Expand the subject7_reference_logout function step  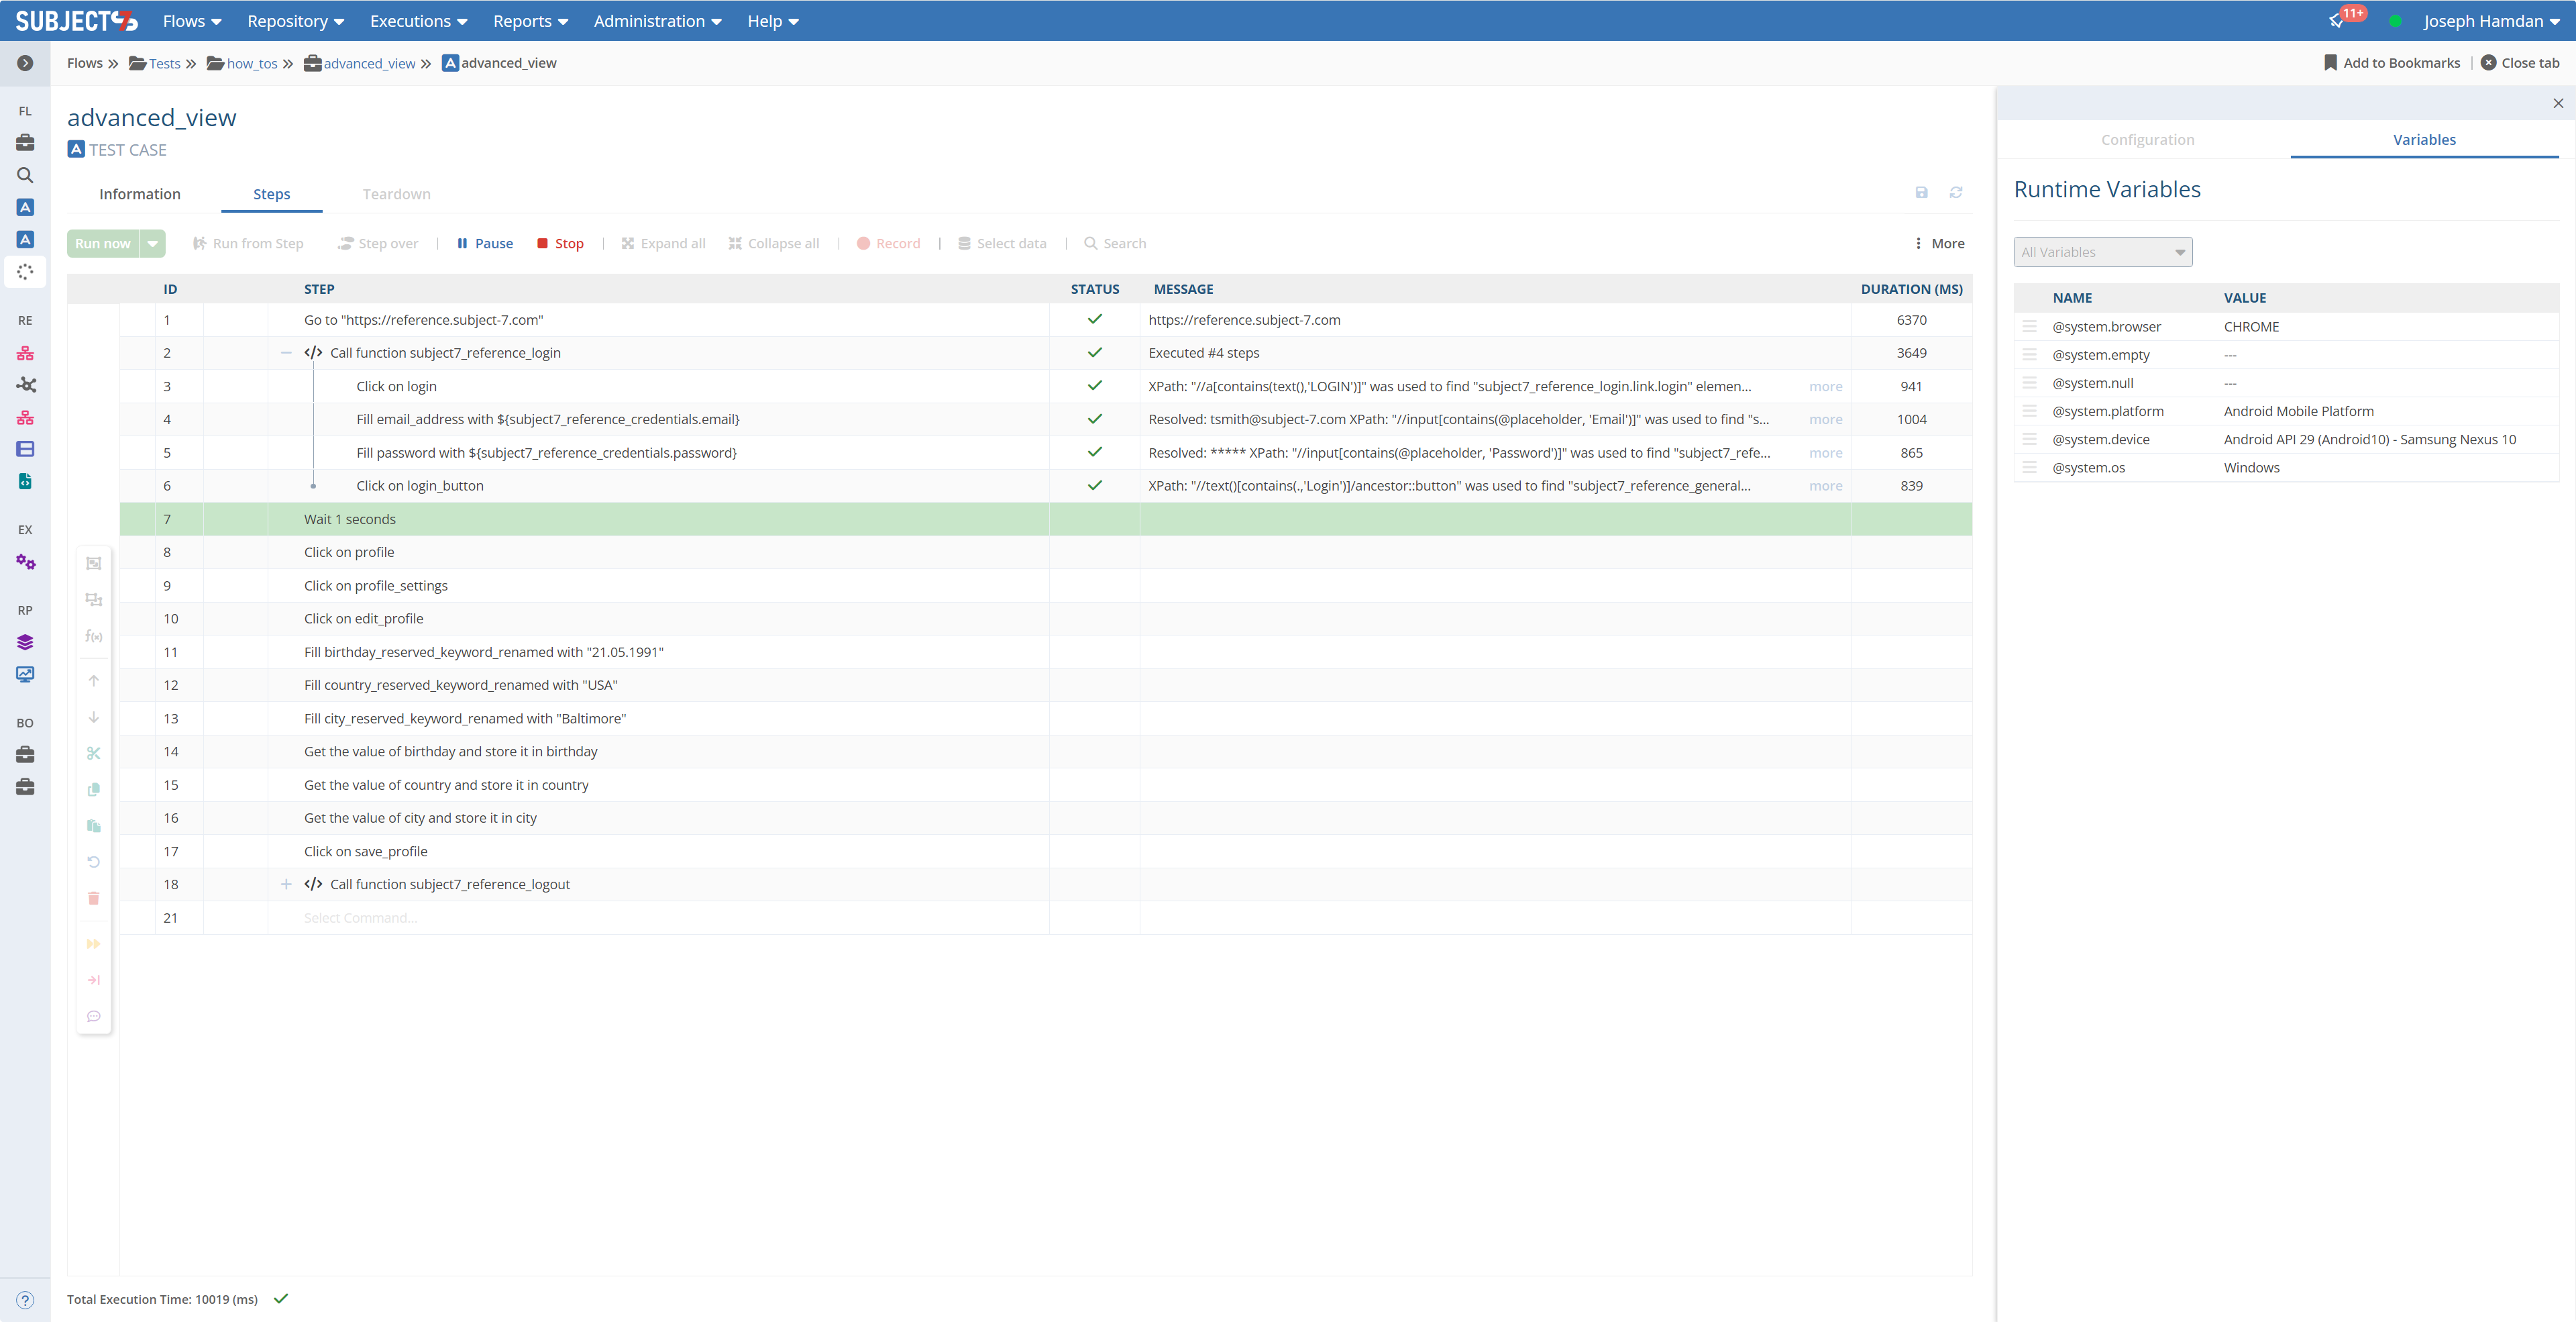point(286,884)
